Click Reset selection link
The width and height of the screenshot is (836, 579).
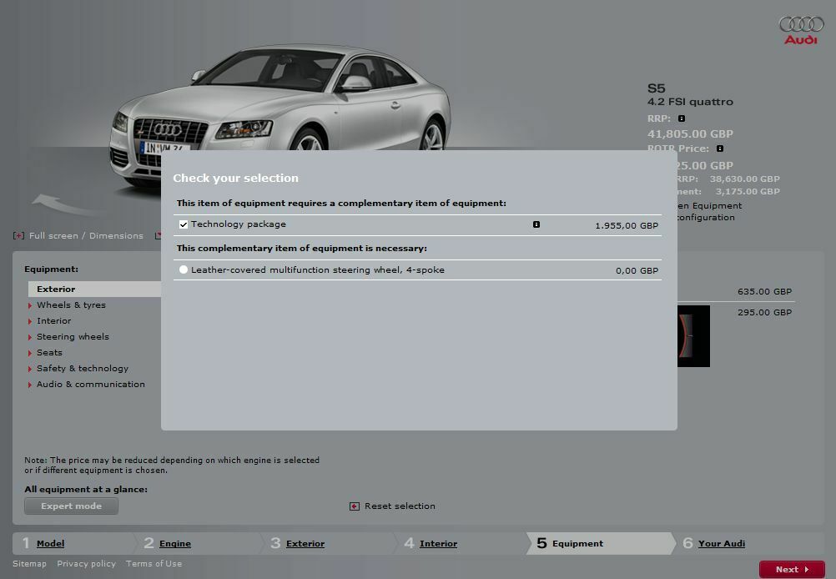coord(400,506)
